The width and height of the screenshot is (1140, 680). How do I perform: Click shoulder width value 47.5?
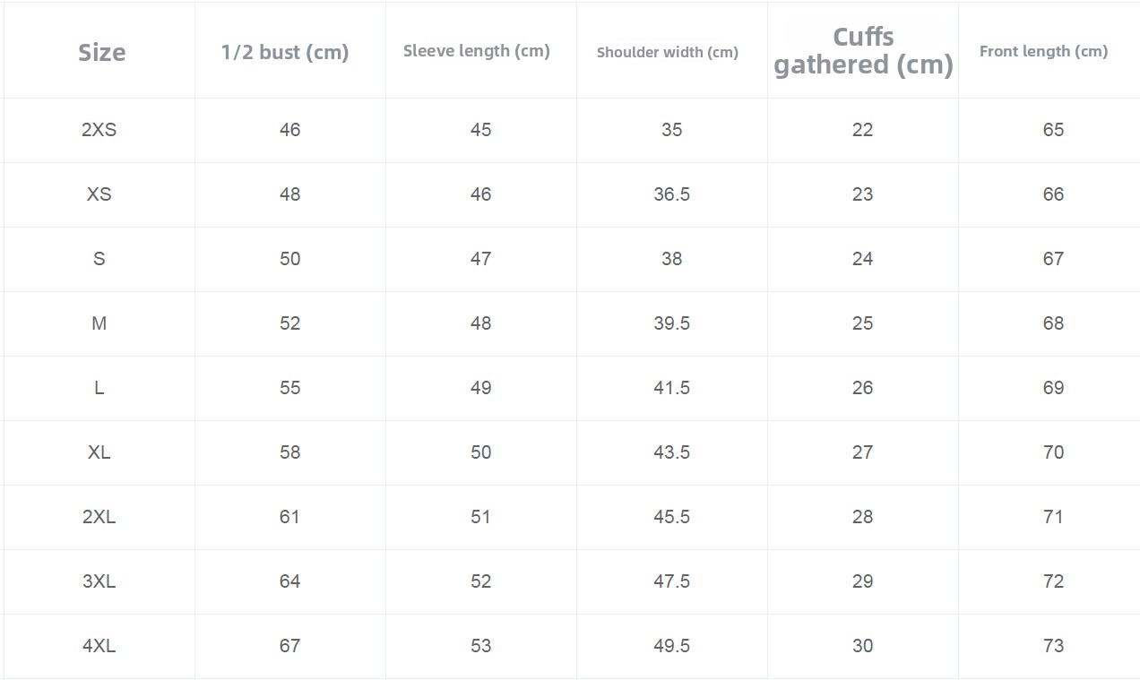671,581
